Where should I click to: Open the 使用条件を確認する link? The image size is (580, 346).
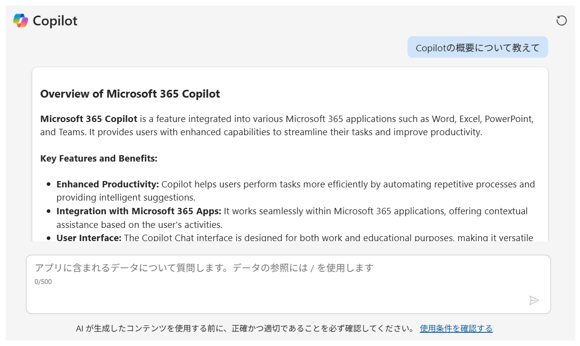pyautogui.click(x=456, y=328)
